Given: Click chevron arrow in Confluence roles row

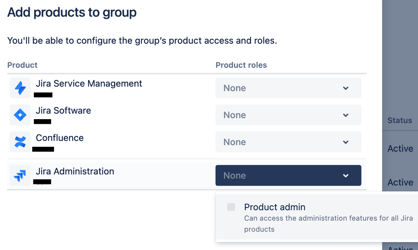Looking at the screenshot, I should [346, 142].
